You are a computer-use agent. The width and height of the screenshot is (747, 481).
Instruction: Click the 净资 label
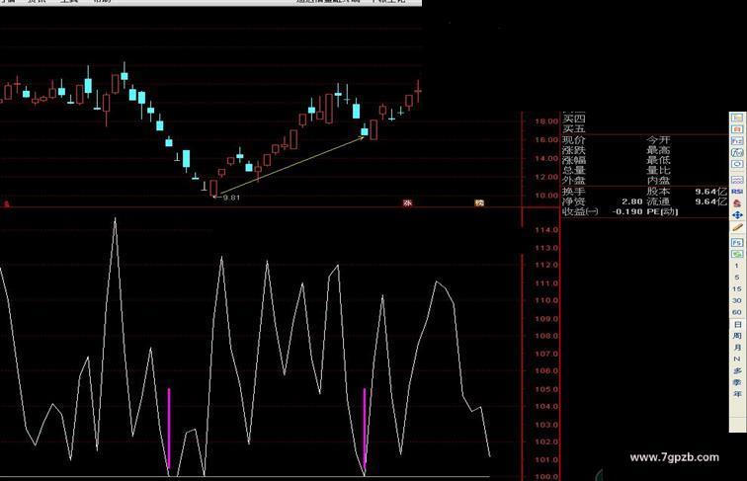point(573,201)
